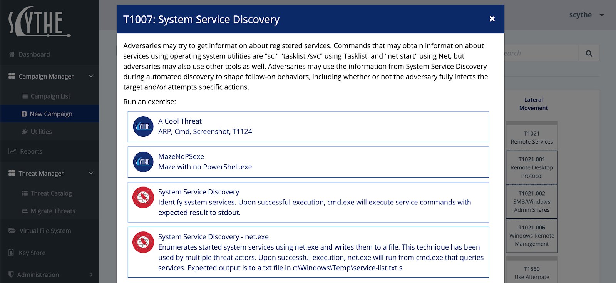Click the 'Enumerates started system services' description
Image resolution: width=616 pixels, height=283 pixels.
321,258
